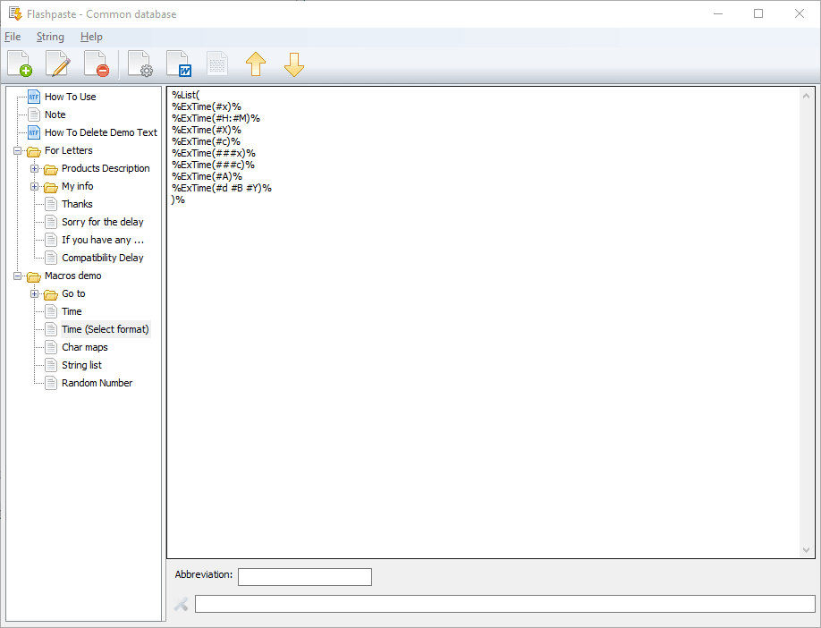Click the vertical scrollbar of the text pane

tap(807, 322)
